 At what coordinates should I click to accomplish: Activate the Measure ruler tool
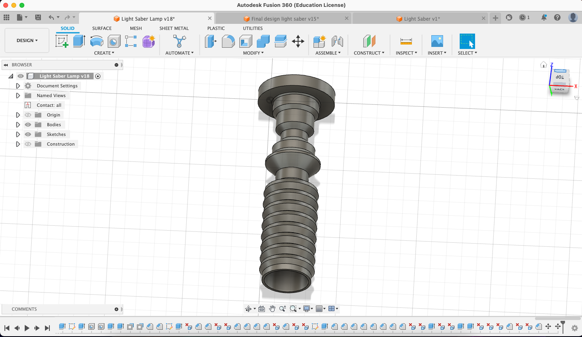point(406,41)
